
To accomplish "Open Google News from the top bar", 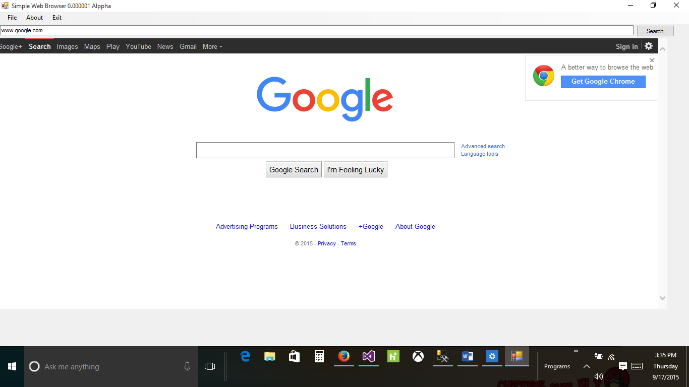I will point(165,46).
